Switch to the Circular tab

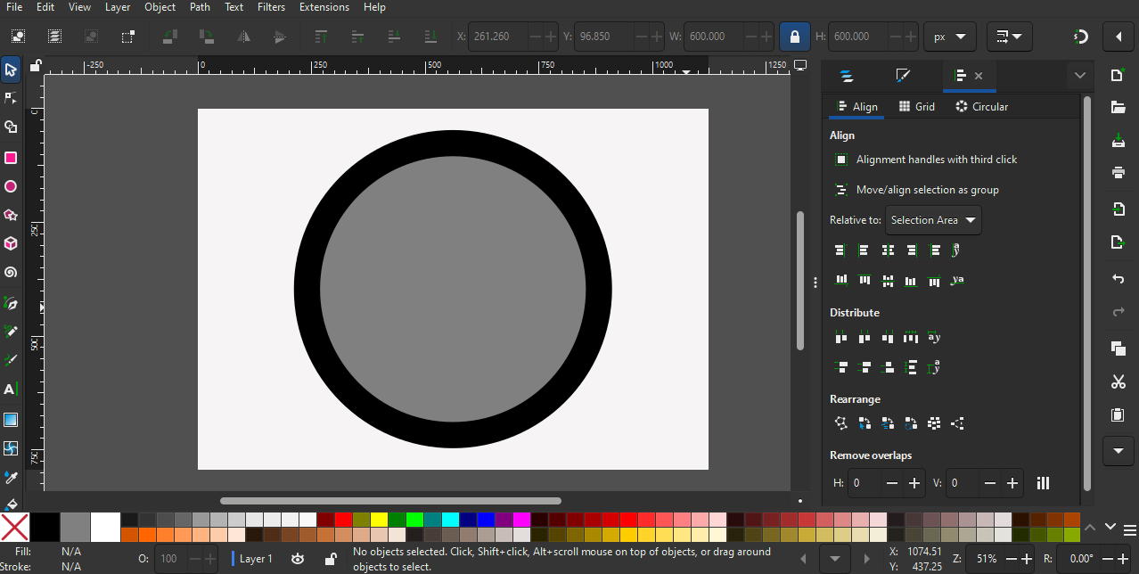(981, 106)
